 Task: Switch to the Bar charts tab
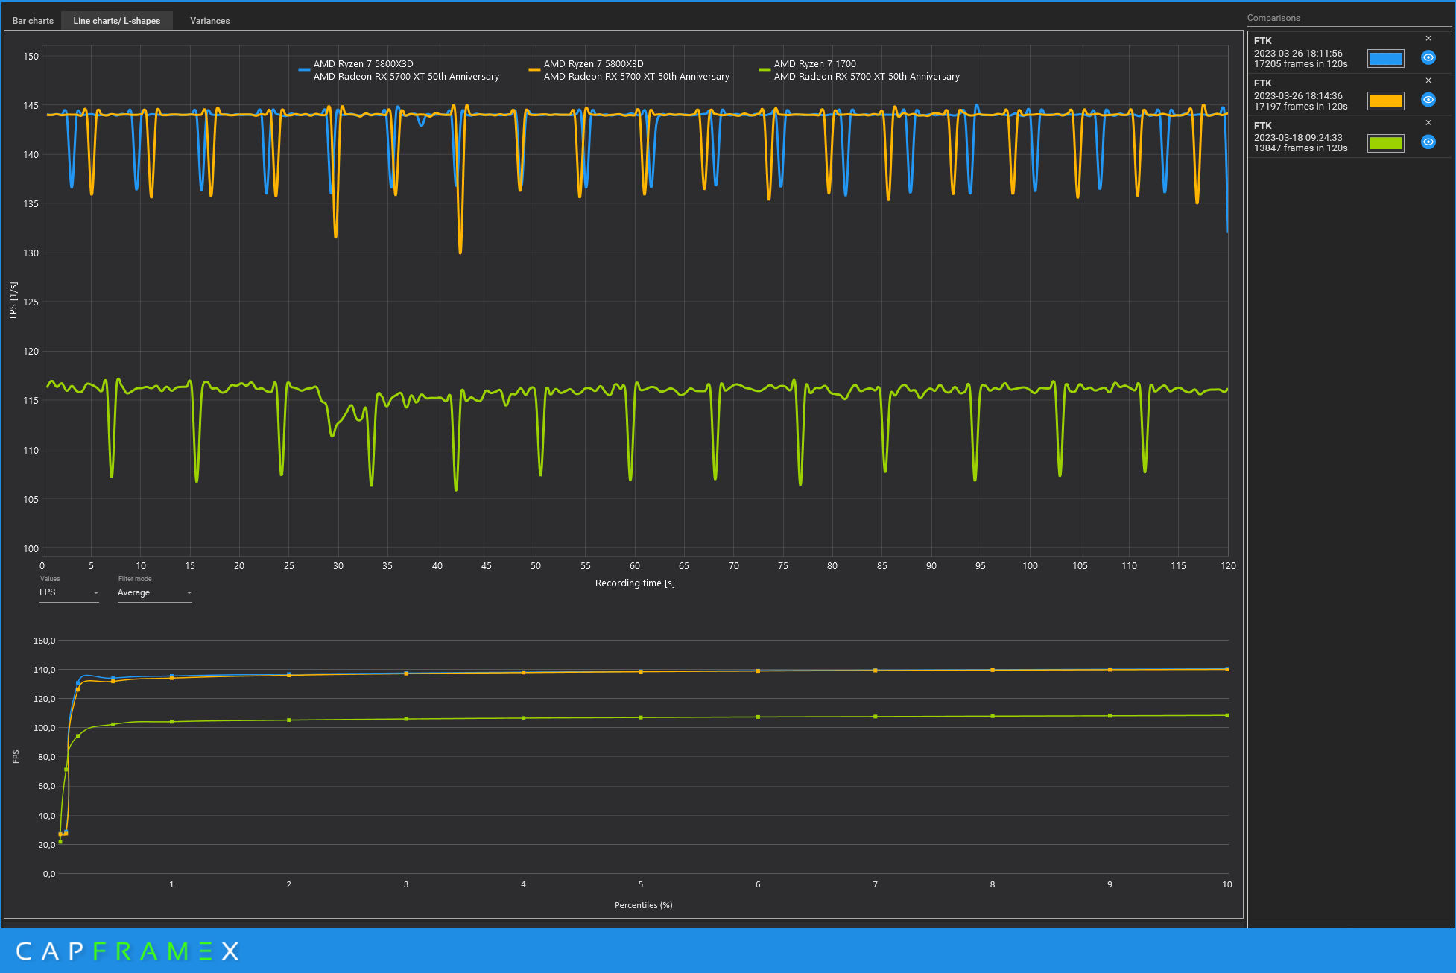coord(33,21)
